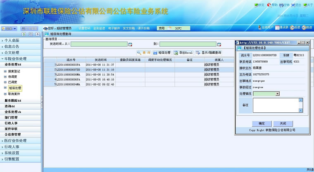Select row LS201108000004MA in table
This screenshot has height=172, width=314.
tap(139, 84)
